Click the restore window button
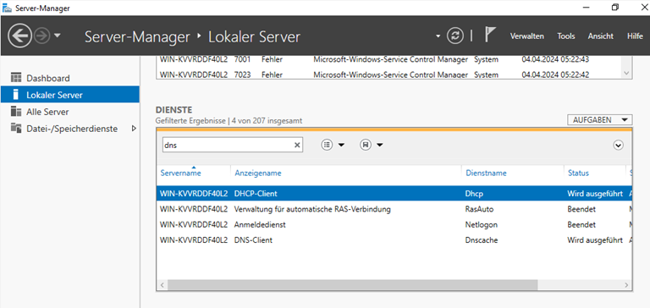650x308 pixels. [x=614, y=8]
